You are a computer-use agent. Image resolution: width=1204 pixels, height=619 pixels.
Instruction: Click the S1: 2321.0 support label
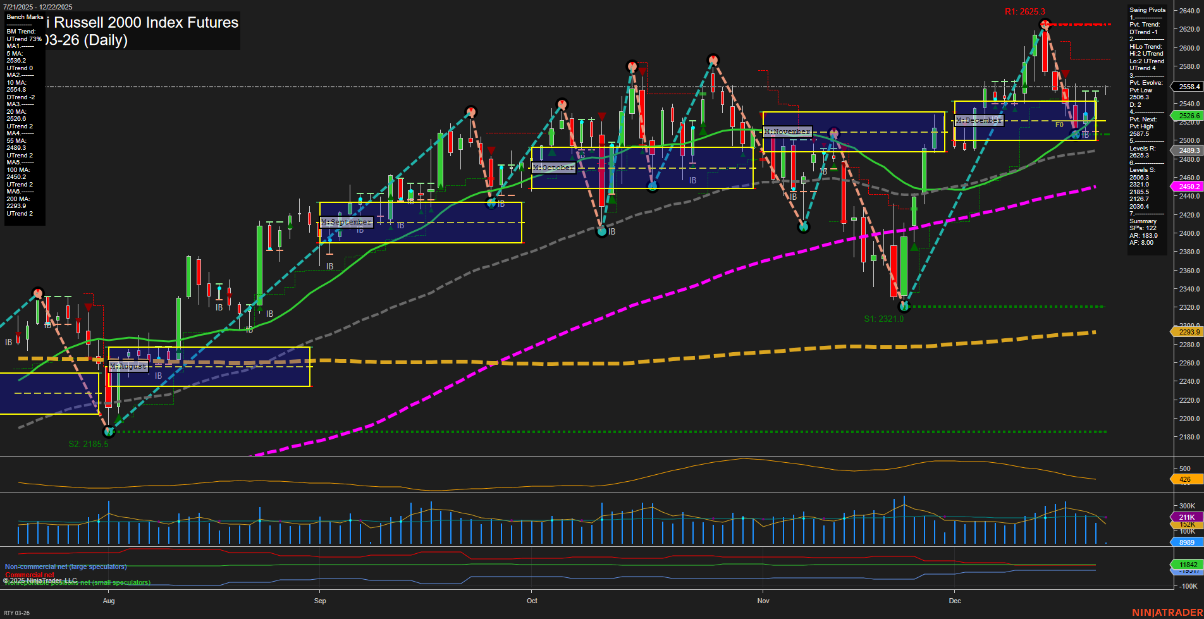(x=883, y=317)
